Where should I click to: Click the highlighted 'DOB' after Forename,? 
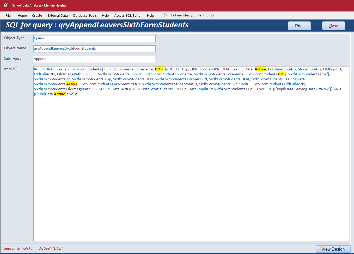159,69
